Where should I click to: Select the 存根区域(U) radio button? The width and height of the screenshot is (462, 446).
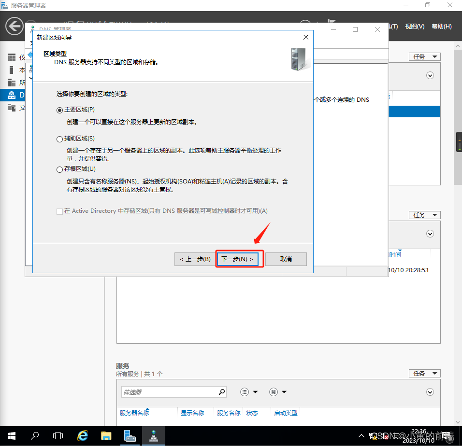[59, 169]
